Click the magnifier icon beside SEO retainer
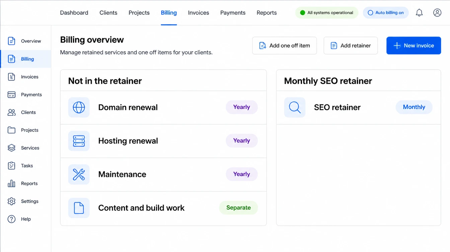The height and width of the screenshot is (252, 450). click(295, 107)
